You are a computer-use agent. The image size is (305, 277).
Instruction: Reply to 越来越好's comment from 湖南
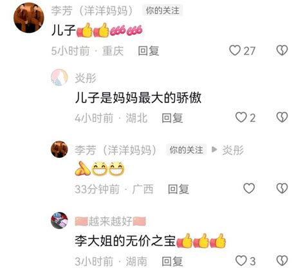172,262
